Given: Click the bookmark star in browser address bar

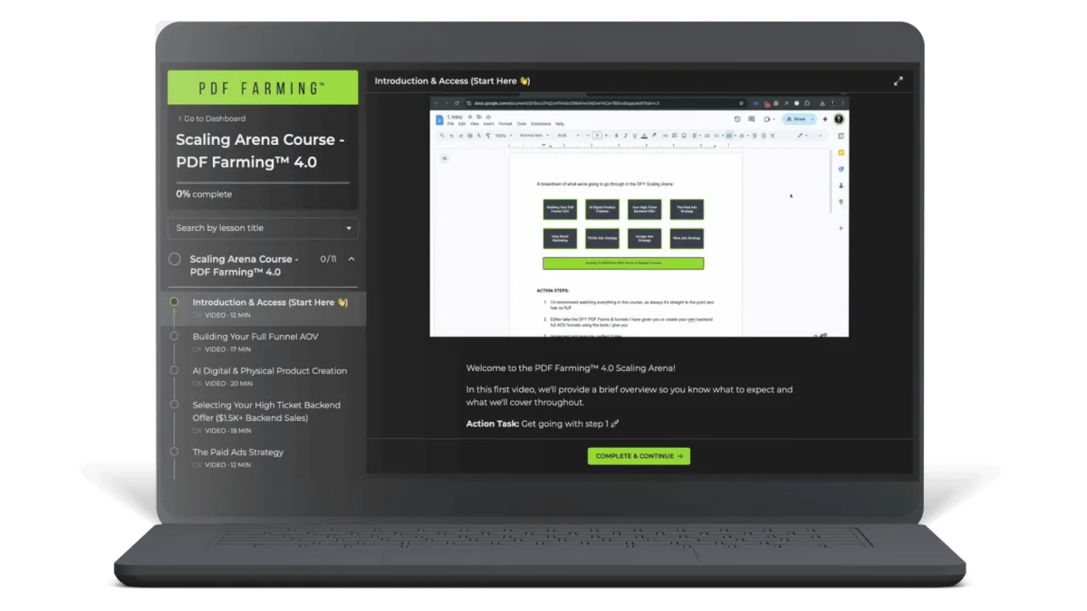Looking at the screenshot, I should [x=741, y=103].
